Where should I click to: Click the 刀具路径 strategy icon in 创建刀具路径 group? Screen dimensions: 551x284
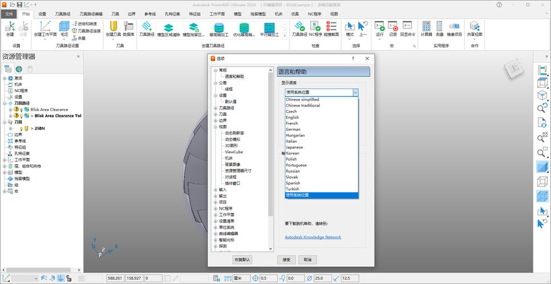click(x=146, y=27)
